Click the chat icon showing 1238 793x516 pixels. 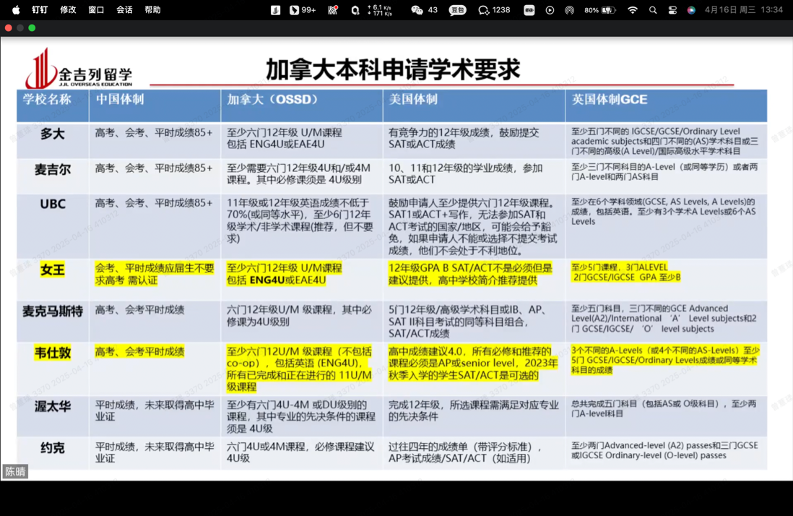494,9
